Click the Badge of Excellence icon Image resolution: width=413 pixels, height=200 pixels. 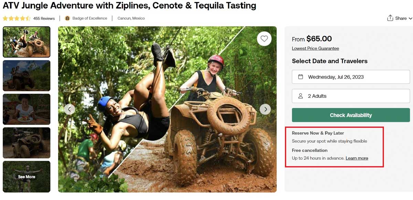point(67,18)
